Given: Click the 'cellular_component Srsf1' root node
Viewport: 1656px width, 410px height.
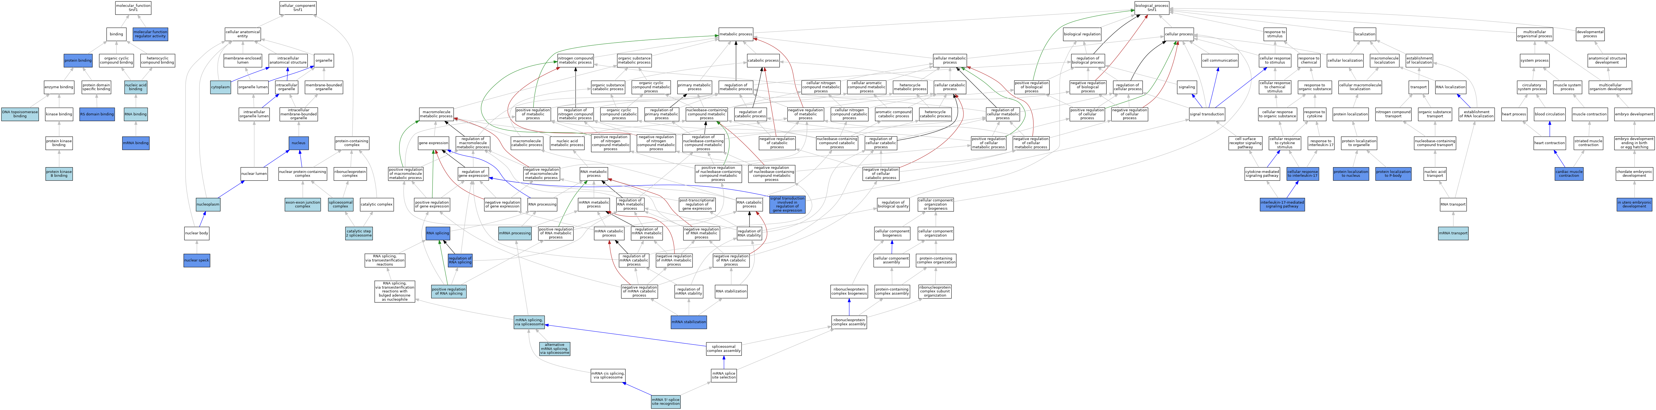Looking at the screenshot, I should click(x=298, y=8).
